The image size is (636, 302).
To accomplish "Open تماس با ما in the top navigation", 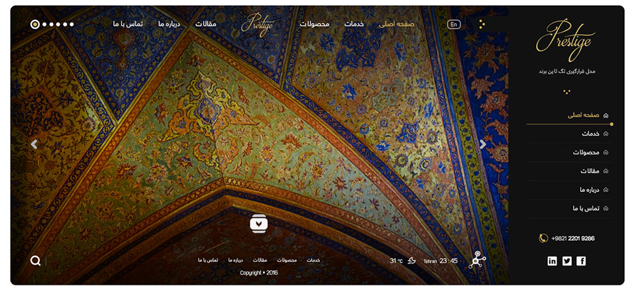I will pos(128,25).
